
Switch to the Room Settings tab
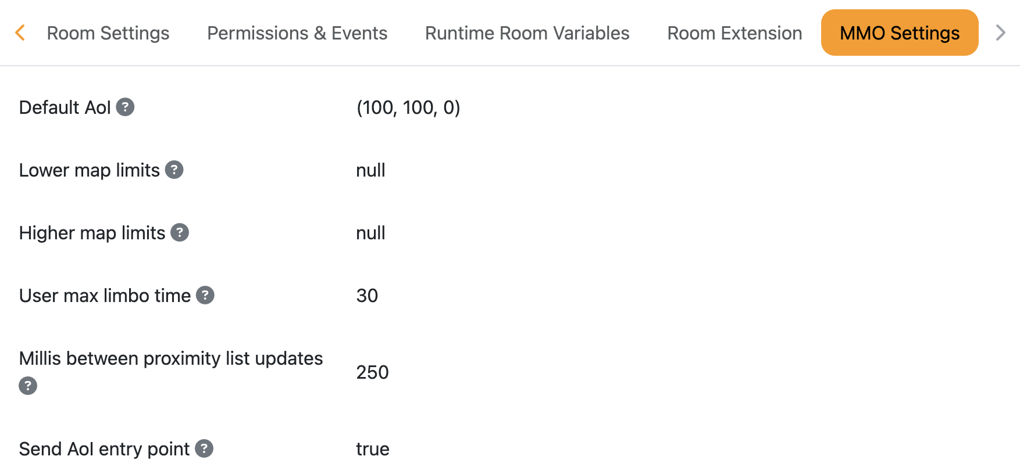[108, 33]
